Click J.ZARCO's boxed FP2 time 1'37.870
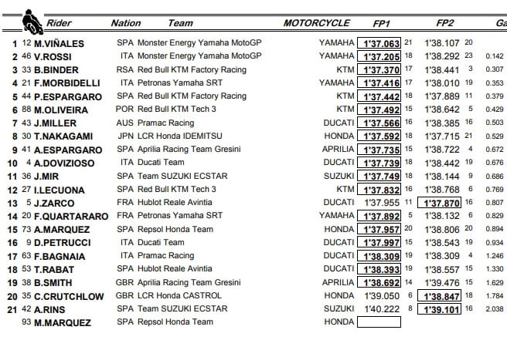This screenshot has height=340, width=507. [x=441, y=203]
